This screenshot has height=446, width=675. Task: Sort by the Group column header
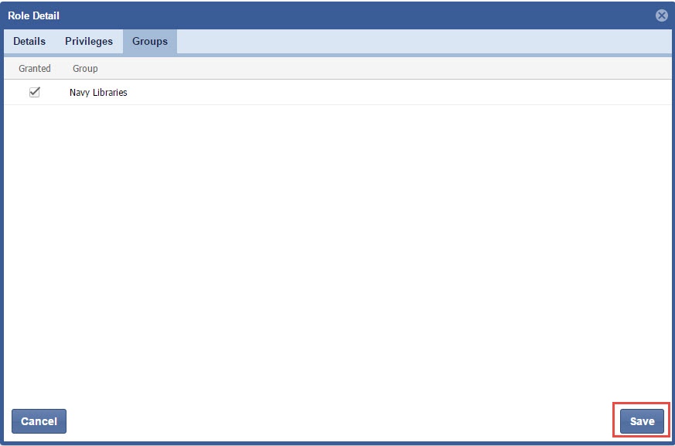[x=85, y=69]
